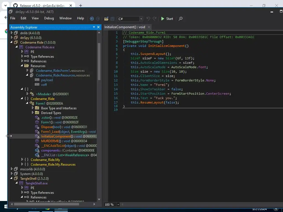Click the voff resource icon

pos(37,84)
